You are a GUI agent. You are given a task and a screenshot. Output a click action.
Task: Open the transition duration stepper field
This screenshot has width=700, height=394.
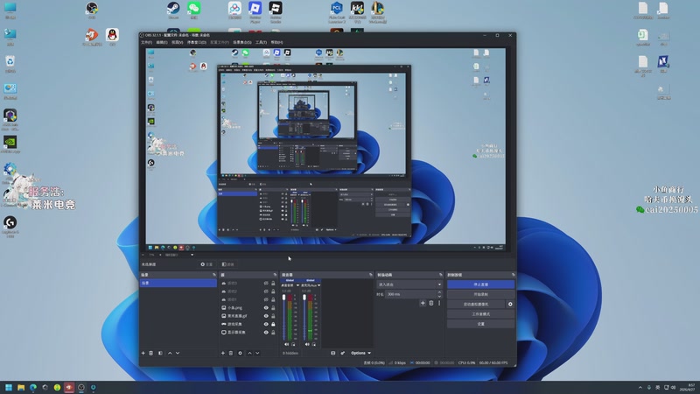[413, 294]
